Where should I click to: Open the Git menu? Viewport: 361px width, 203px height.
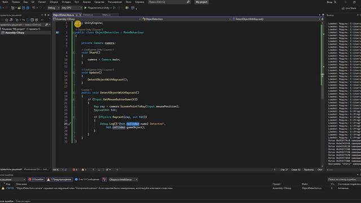point(33,2)
